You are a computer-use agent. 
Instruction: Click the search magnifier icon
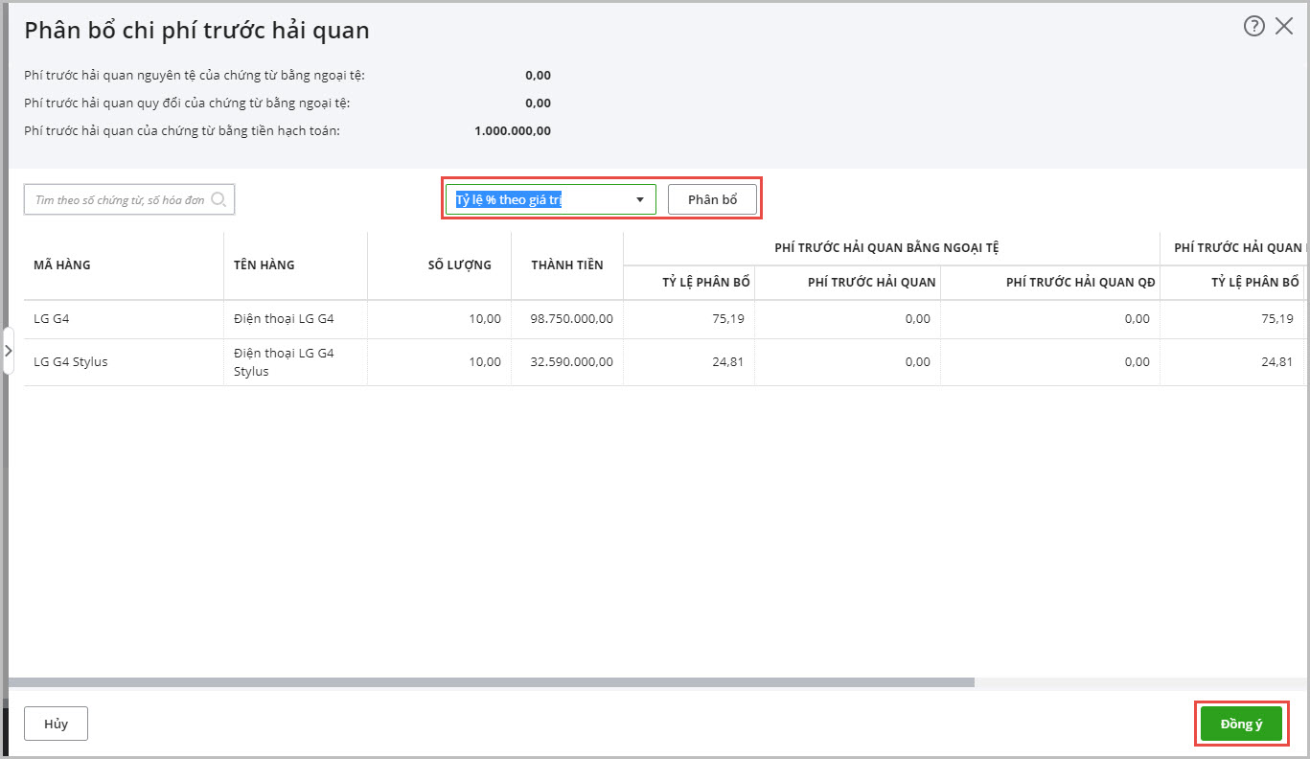218,199
